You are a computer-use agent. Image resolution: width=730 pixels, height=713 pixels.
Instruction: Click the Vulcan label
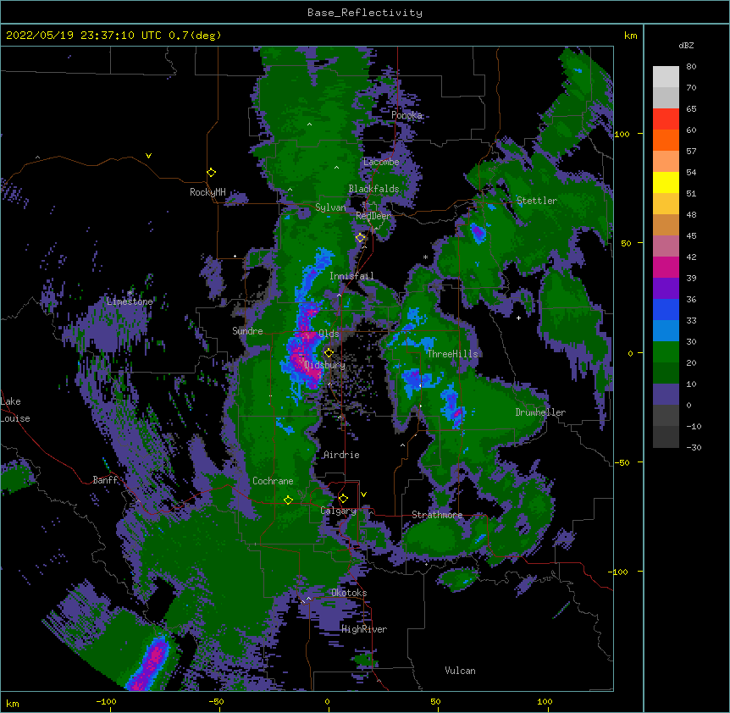point(460,671)
